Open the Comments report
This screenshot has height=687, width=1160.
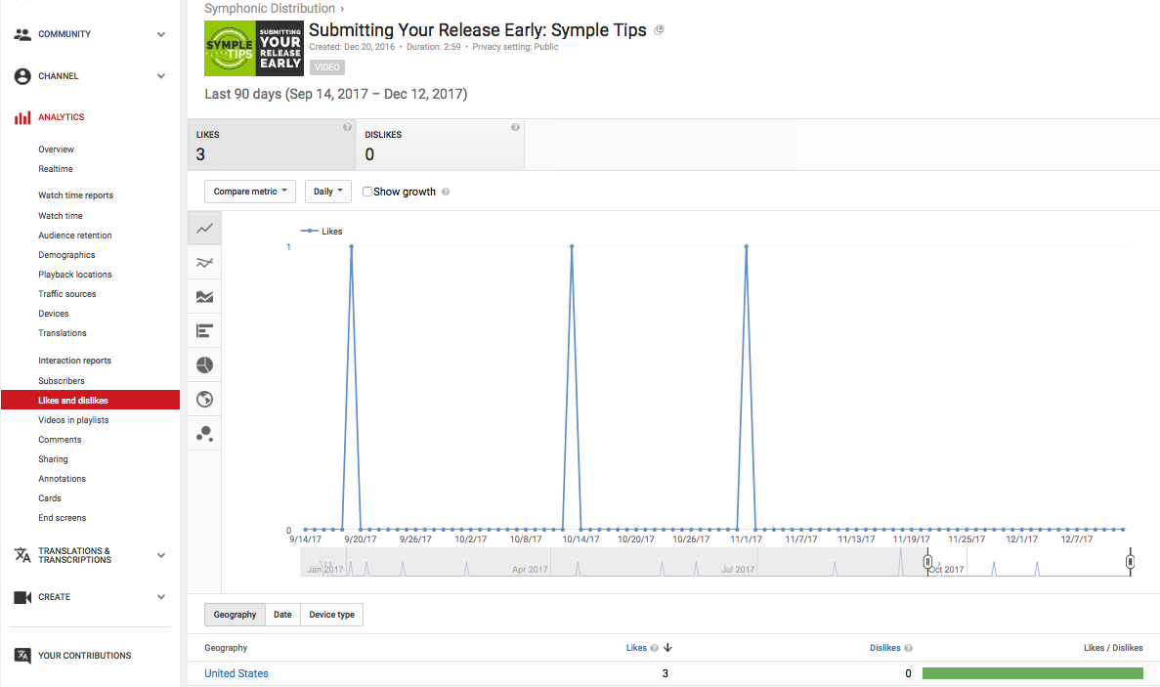(60, 440)
